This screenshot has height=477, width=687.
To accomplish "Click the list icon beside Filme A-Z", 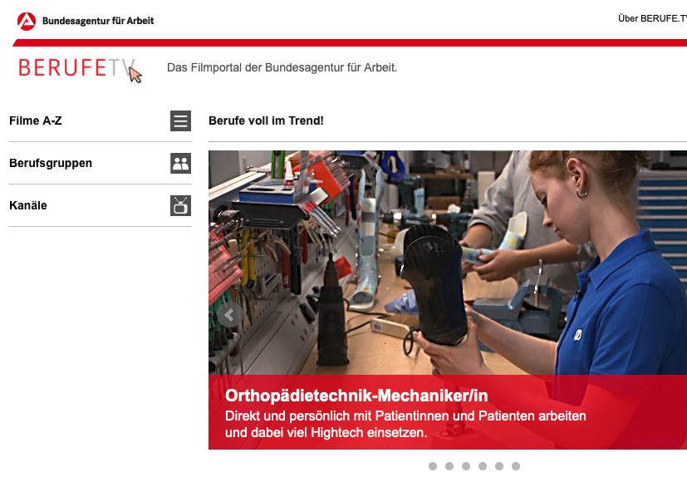I will tap(180, 120).
